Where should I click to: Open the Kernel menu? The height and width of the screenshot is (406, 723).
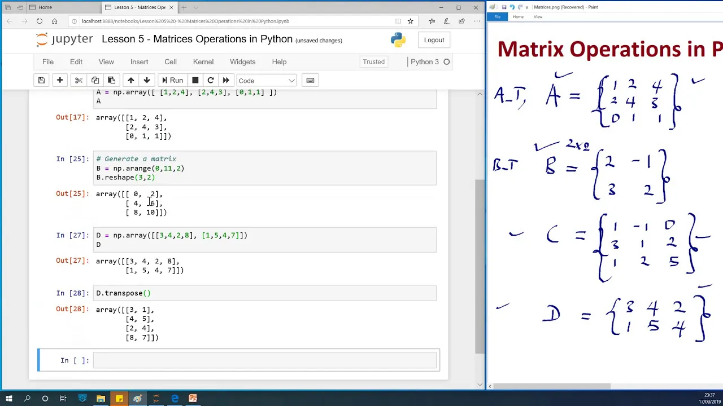click(203, 61)
